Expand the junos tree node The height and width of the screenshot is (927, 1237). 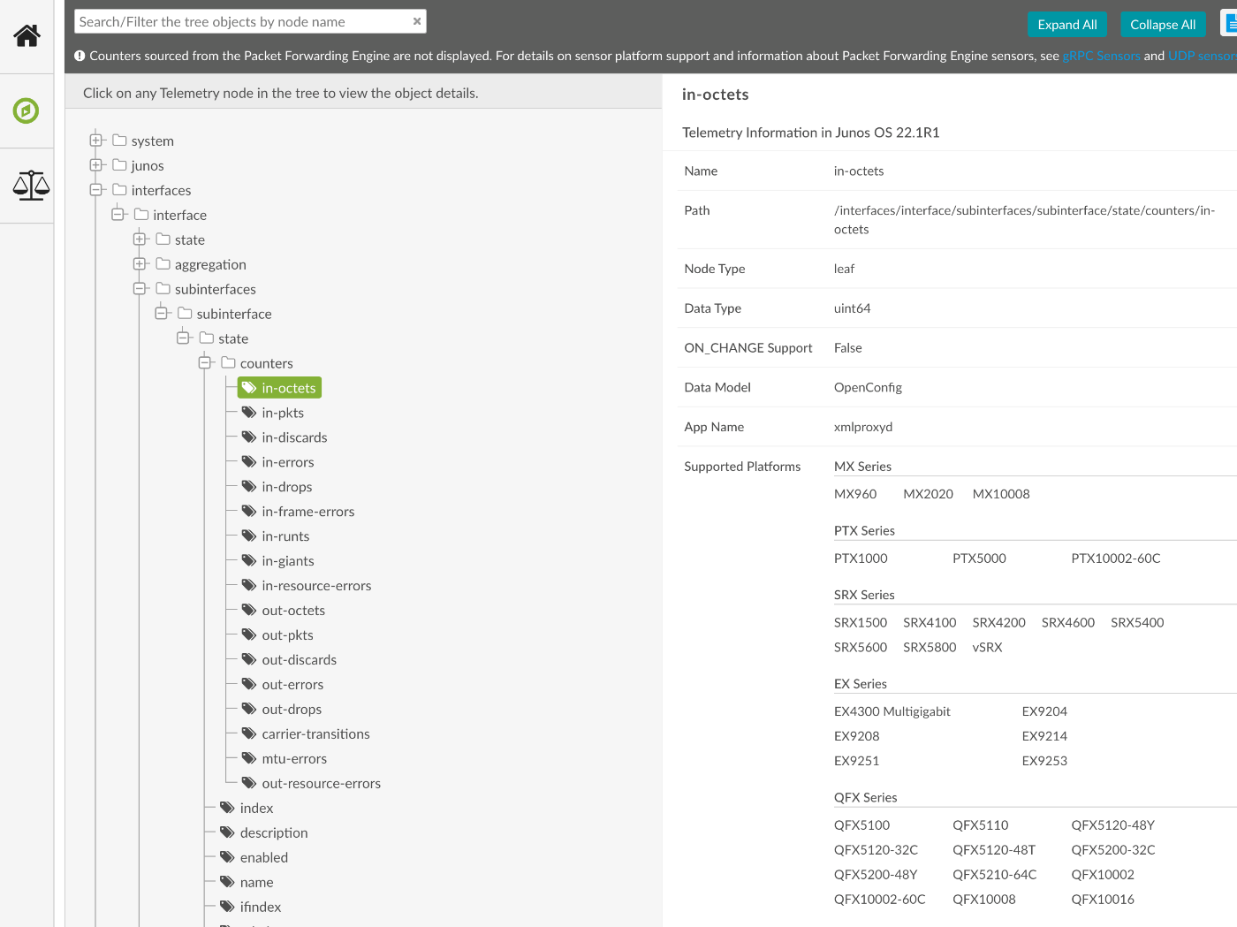tap(95, 165)
